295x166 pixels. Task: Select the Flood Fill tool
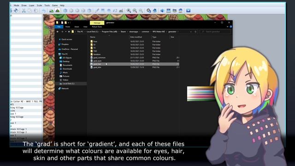point(115,11)
